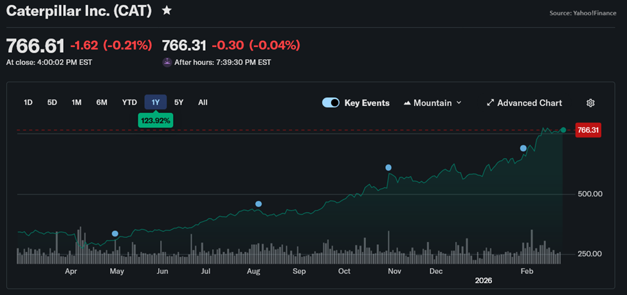The image size is (627, 295).
Task: Open the Advanced Chart link
Action: coord(529,103)
